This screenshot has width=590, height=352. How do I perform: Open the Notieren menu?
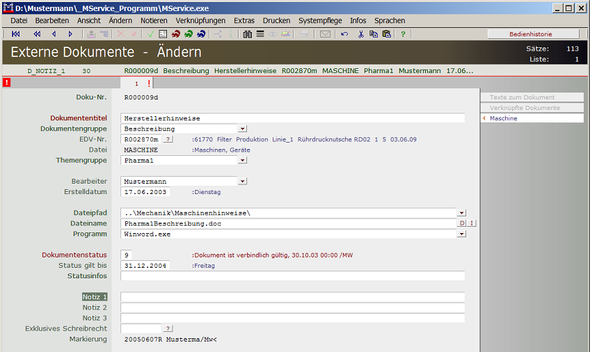coord(154,21)
